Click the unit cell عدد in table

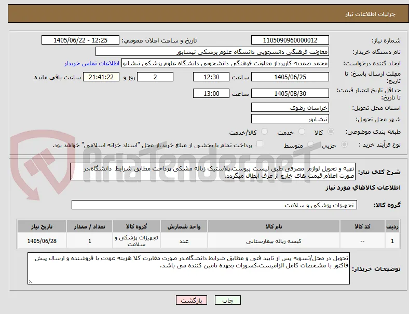(x=184, y=241)
